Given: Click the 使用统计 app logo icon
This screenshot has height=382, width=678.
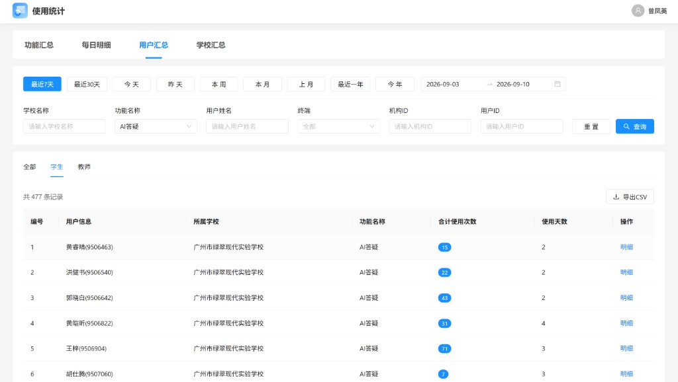Looking at the screenshot, I should [20, 11].
